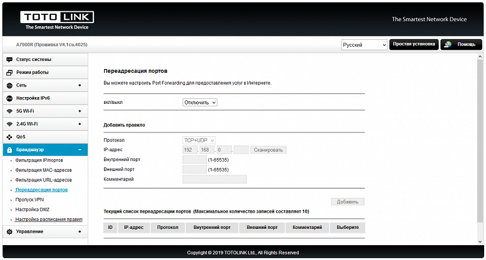Open Настройка расписания правил link

(49, 220)
